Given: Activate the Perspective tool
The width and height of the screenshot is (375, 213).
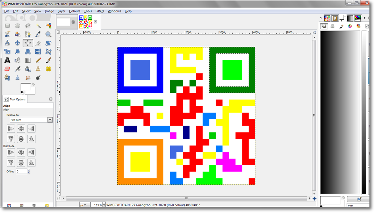Looking at the screenshot, I should pyautogui.click(x=28, y=52).
